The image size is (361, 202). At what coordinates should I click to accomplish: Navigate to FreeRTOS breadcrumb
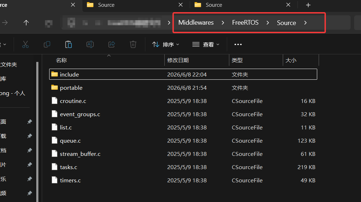tap(245, 23)
